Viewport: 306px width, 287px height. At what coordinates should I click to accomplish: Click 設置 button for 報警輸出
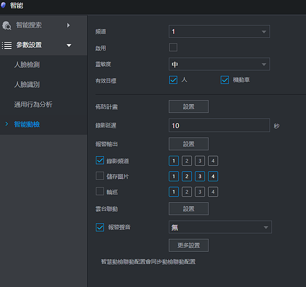click(x=189, y=144)
